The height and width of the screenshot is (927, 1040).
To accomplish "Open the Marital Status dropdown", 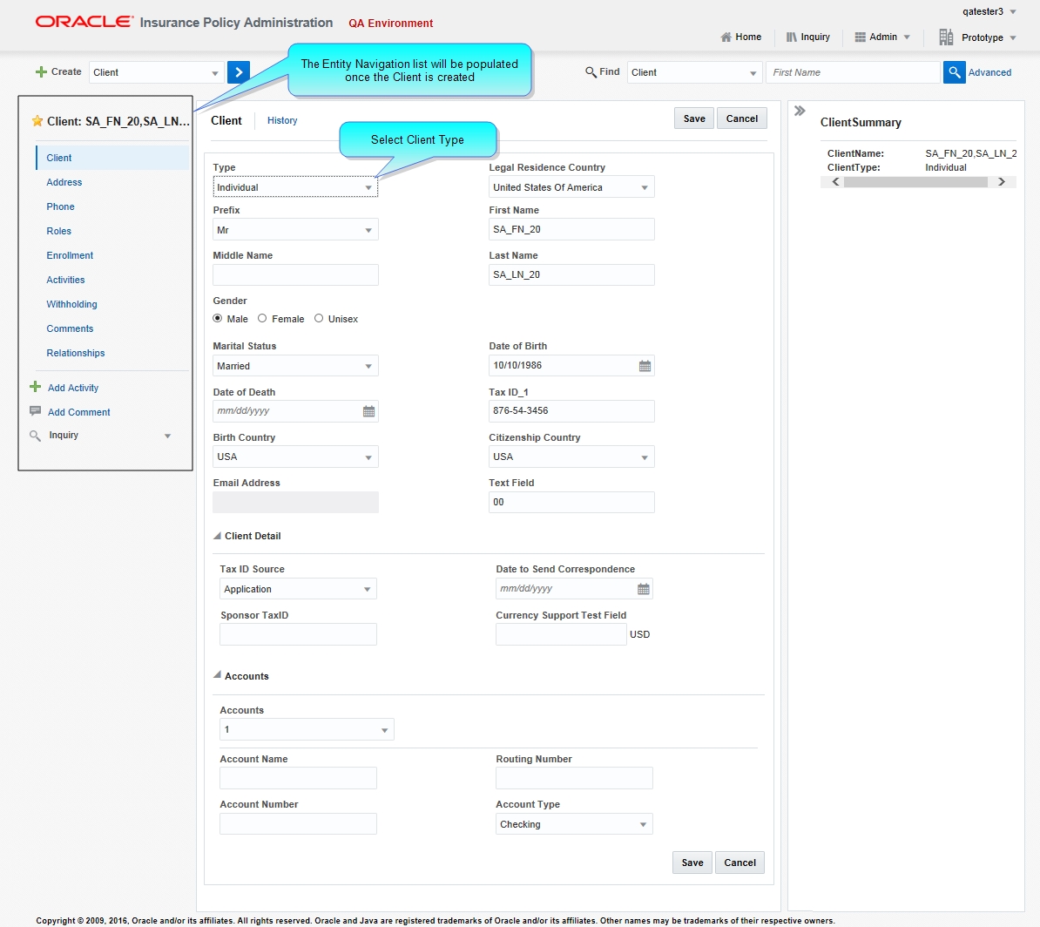I will (296, 366).
